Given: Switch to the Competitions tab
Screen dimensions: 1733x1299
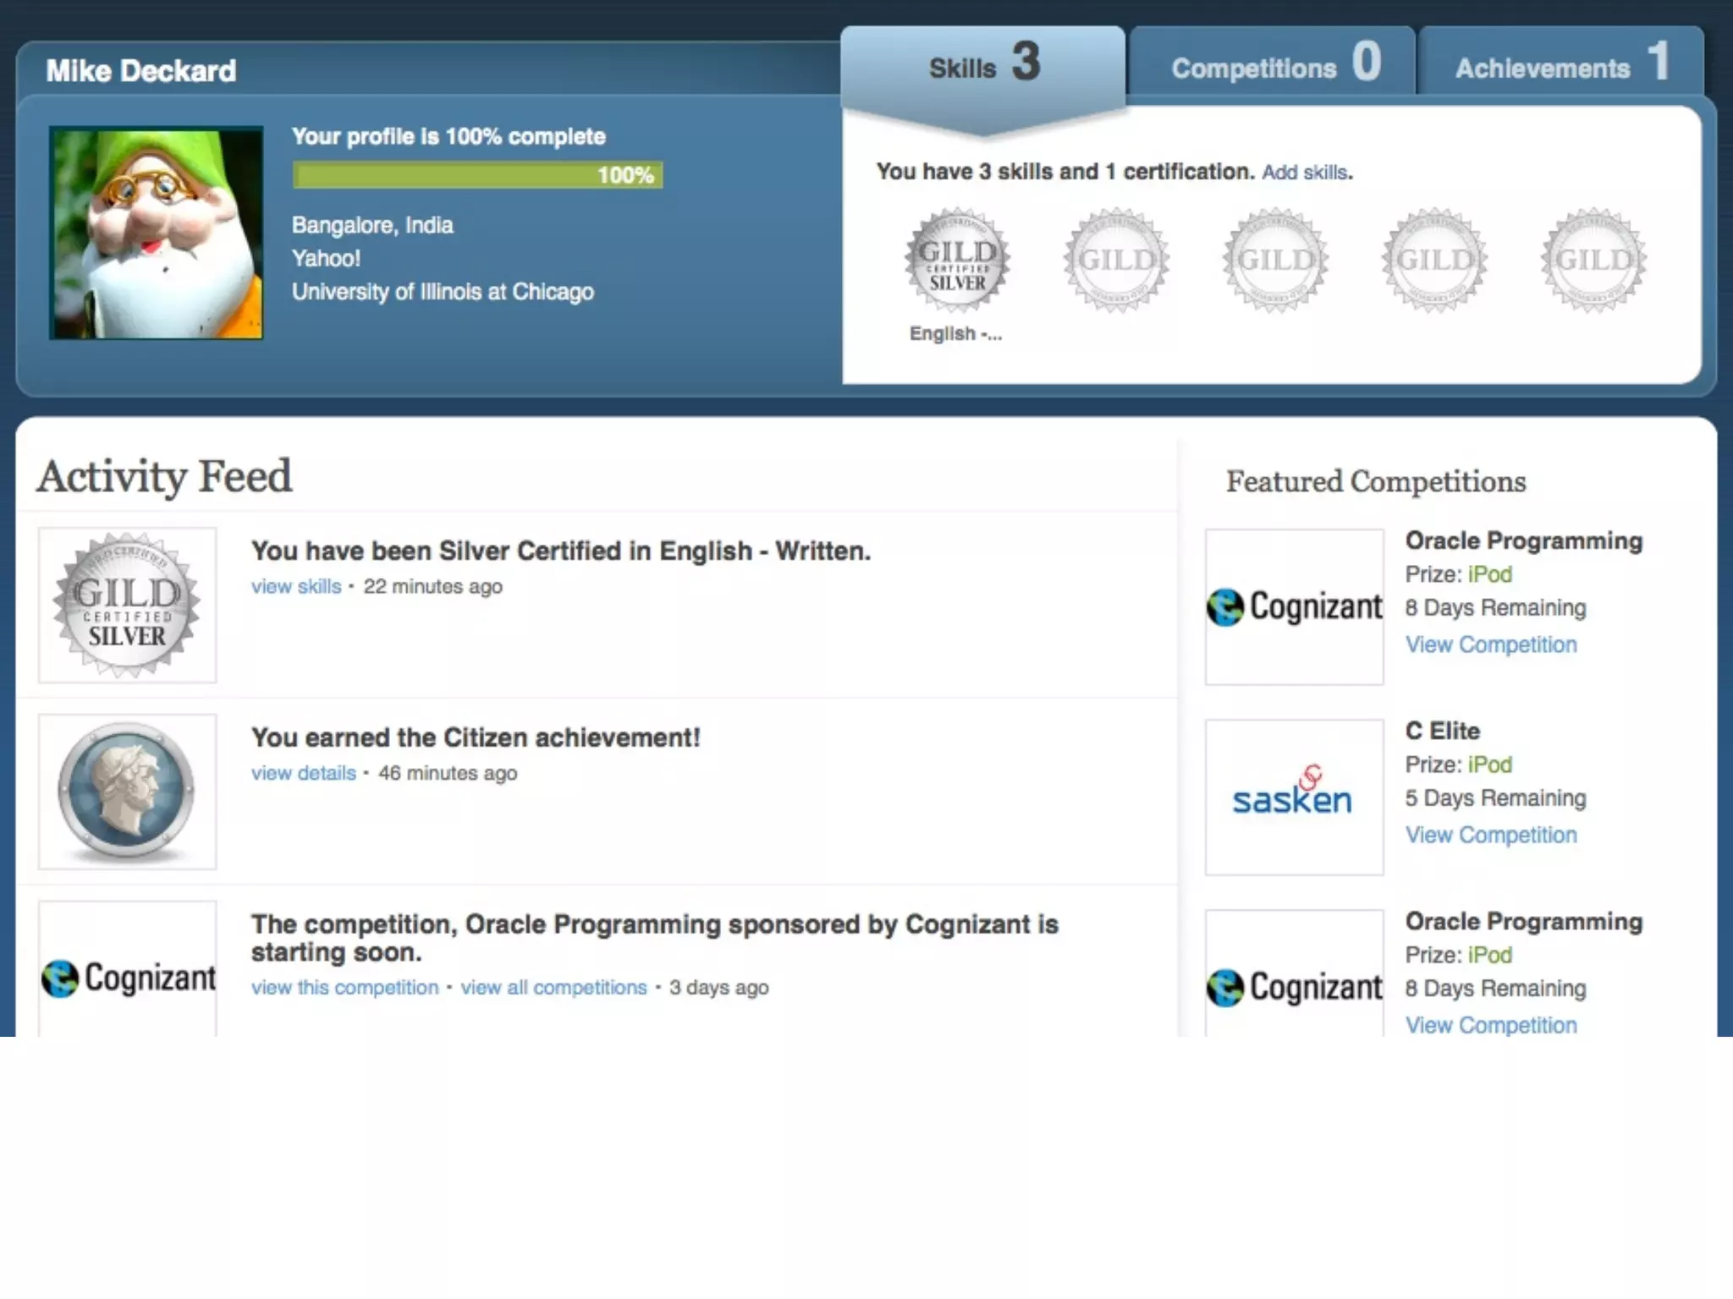Looking at the screenshot, I should point(1272,68).
